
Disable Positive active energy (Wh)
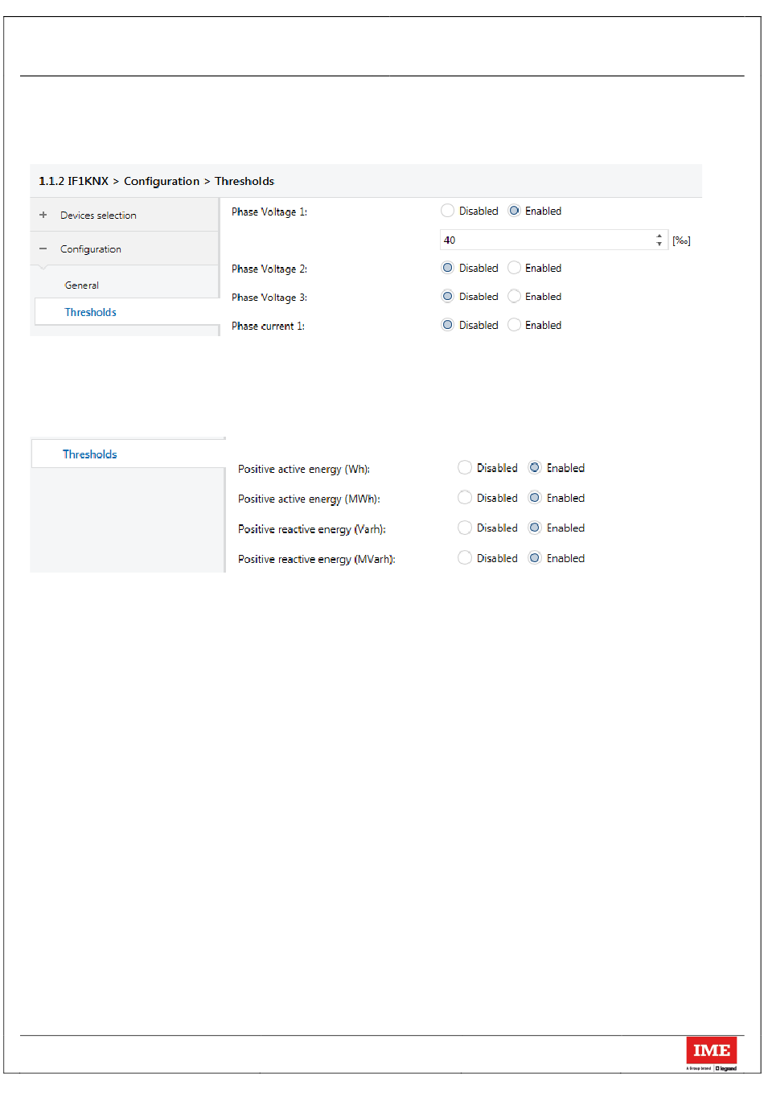click(x=465, y=468)
